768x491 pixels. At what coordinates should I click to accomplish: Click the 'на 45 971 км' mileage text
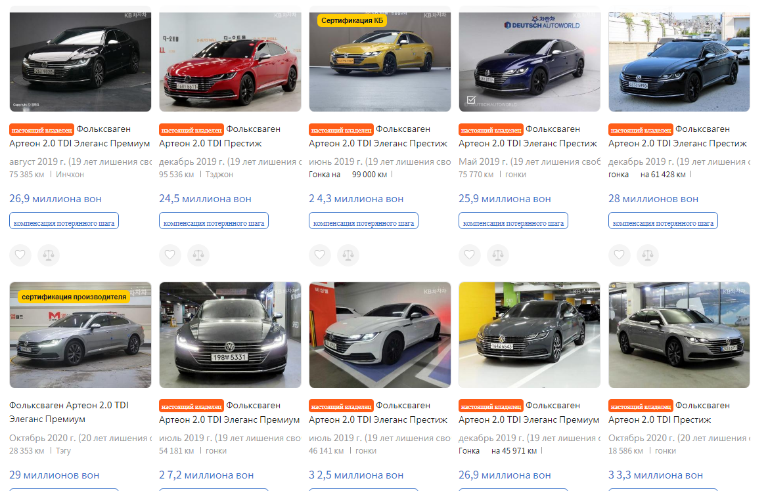click(x=514, y=450)
